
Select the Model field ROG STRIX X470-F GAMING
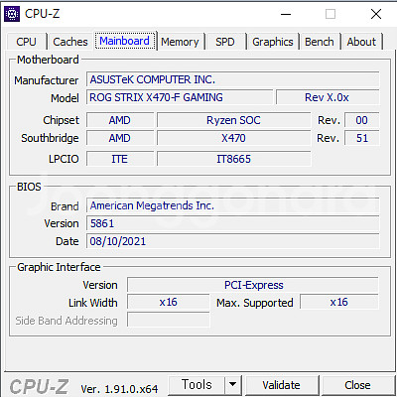coord(180,97)
